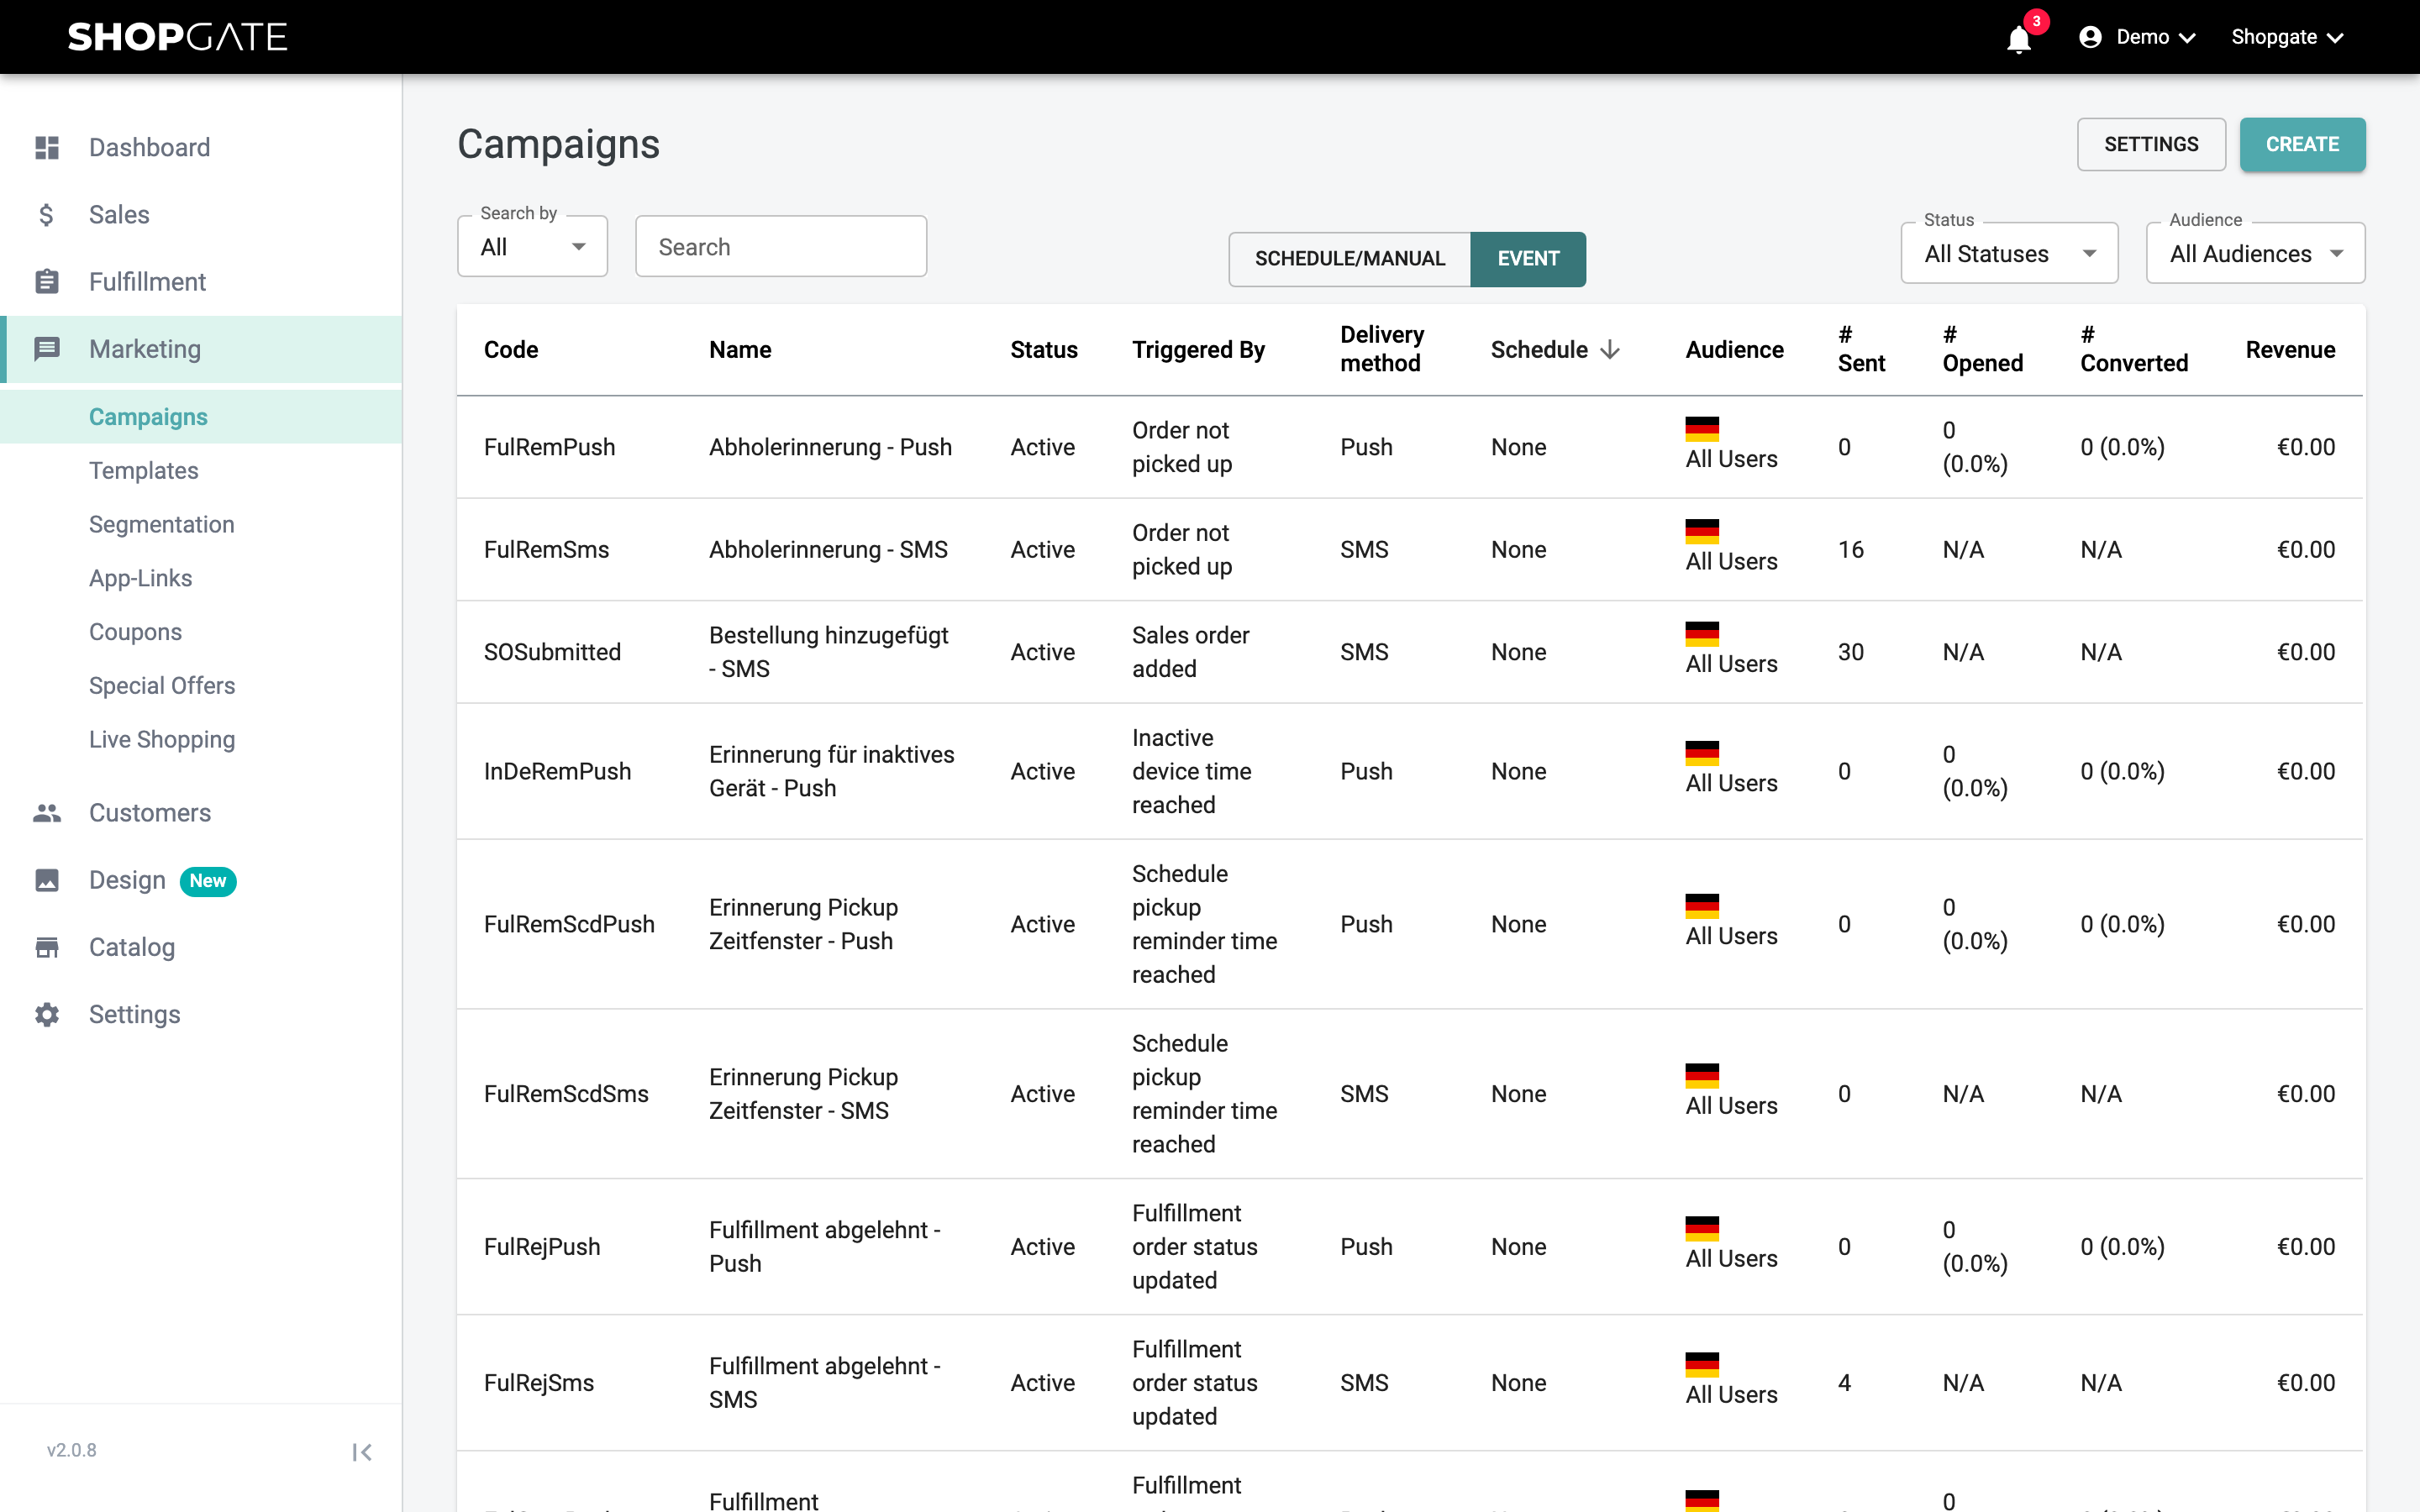This screenshot has height=1512, width=2420.
Task: Open App-Links page
Action: [141, 579]
